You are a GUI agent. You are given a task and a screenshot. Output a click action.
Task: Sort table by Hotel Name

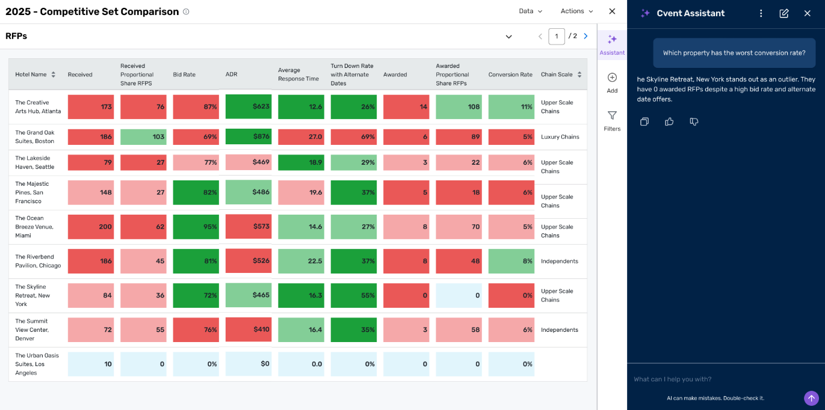[x=53, y=75]
